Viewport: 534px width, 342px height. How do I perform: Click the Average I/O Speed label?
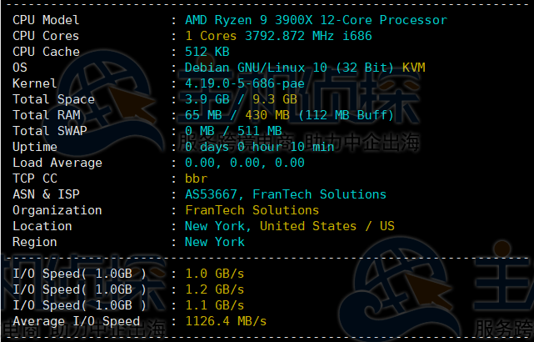76,321
